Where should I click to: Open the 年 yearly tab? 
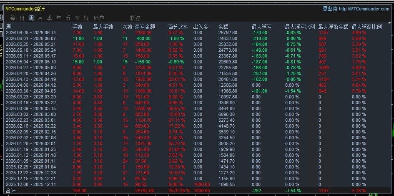click(58, 18)
